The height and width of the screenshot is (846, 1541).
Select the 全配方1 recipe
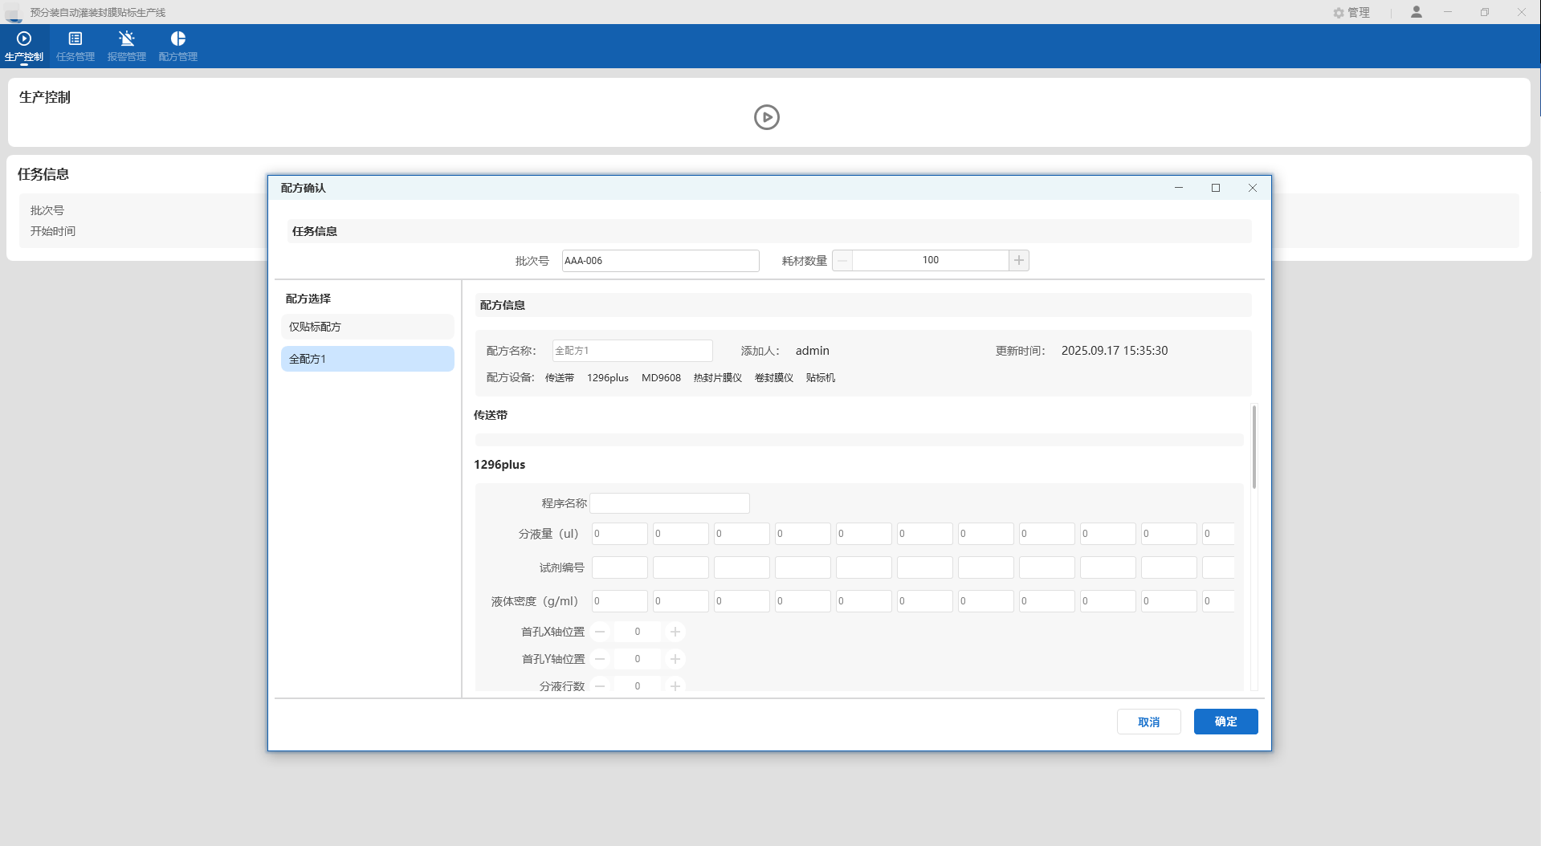(x=367, y=359)
